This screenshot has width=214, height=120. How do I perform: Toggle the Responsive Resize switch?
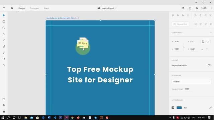click(209, 65)
